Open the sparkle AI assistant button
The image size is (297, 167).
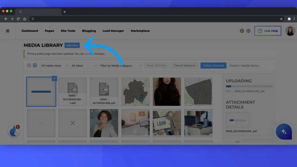pos(284,132)
